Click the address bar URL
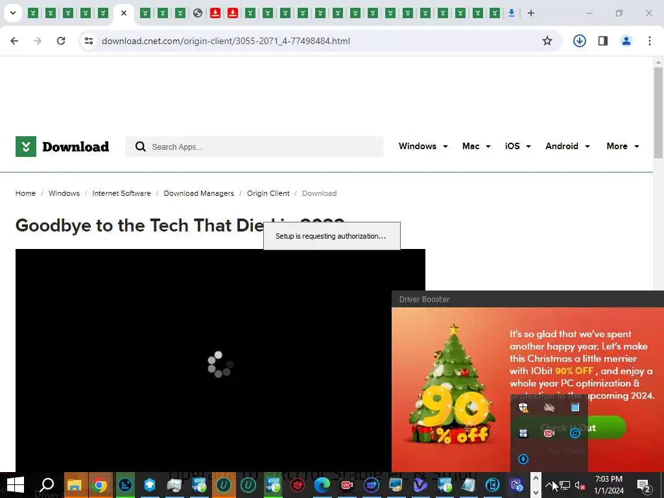This screenshot has width=664, height=498. click(226, 41)
